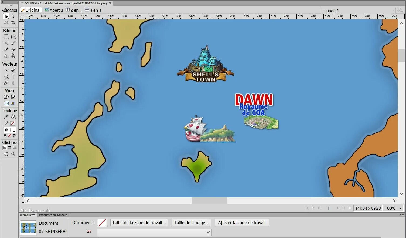The width and height of the screenshot is (406, 238).
Task: Select the Hand tool
Action: tap(6, 154)
